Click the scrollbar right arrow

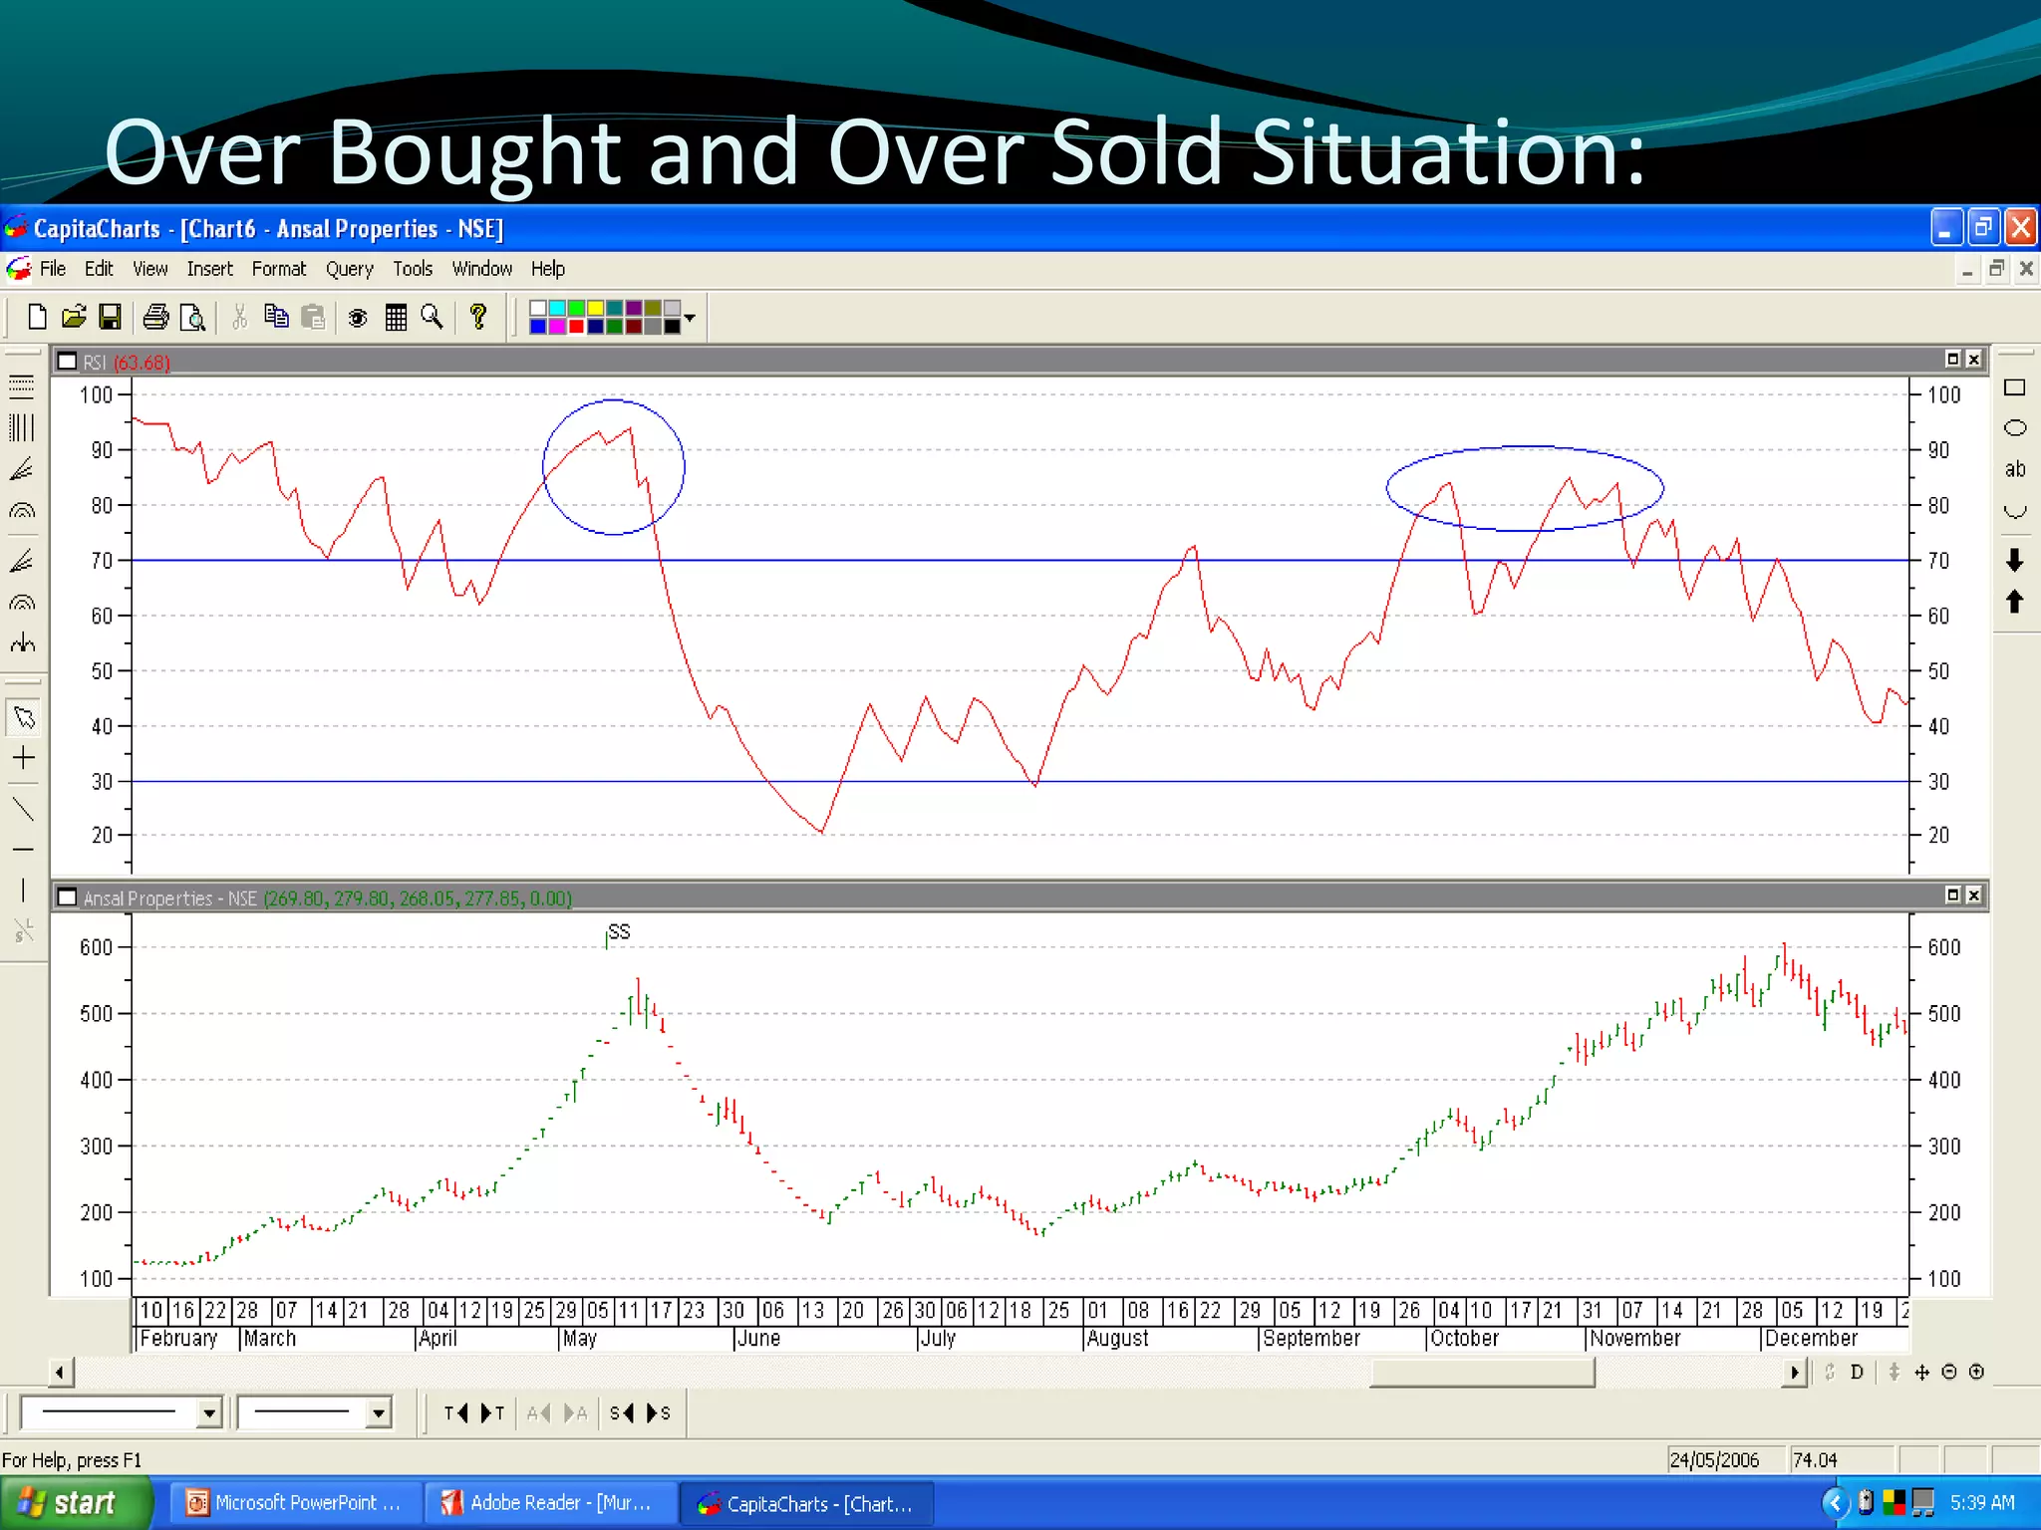(x=1795, y=1373)
